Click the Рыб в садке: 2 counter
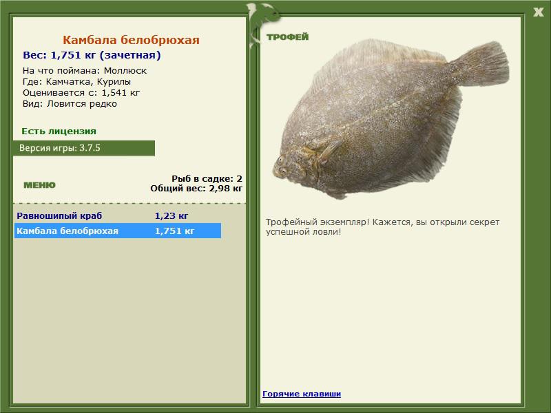 [x=206, y=178]
